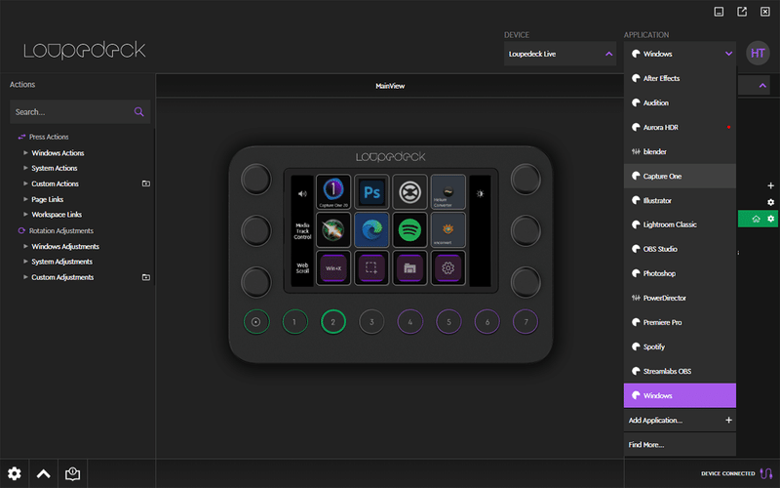This screenshot has height=488, width=780.
Task: Select the round home button on the device
Action: click(x=256, y=322)
